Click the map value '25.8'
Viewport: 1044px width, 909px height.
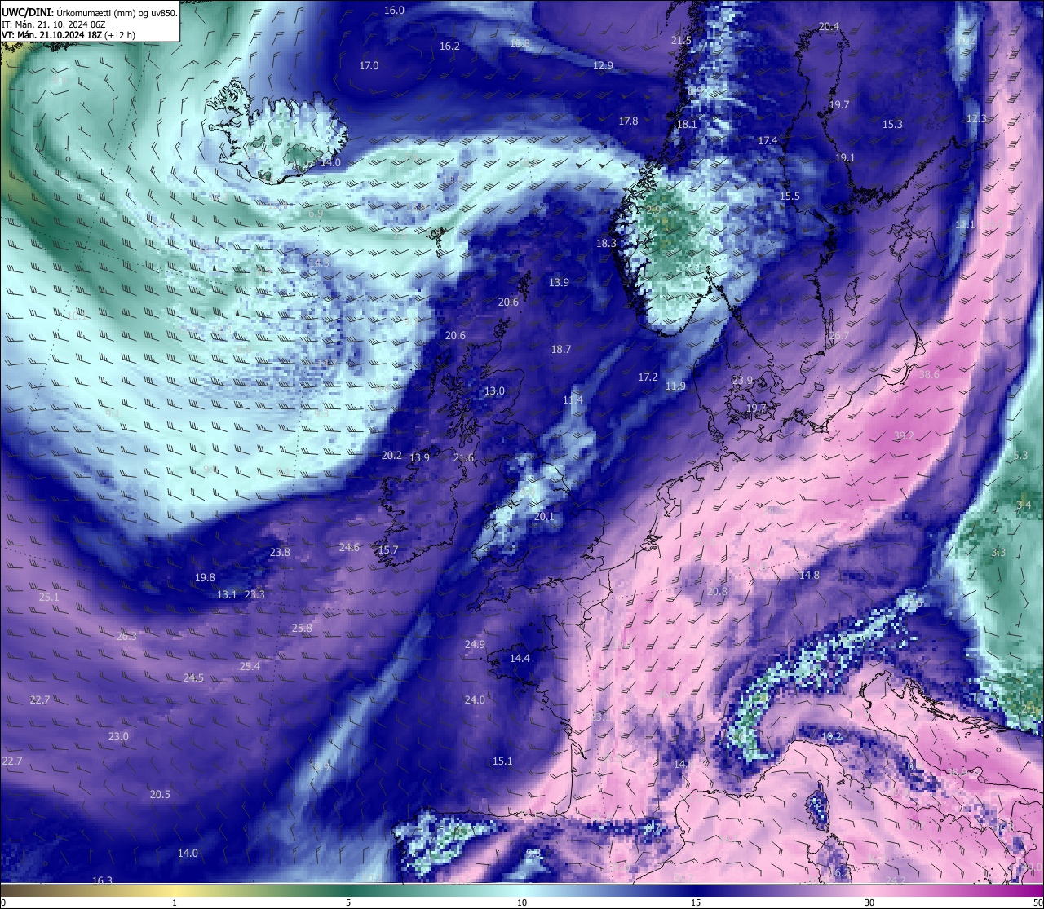coord(302,628)
